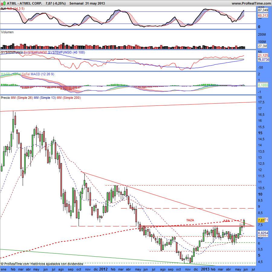The height and width of the screenshot is (272, 272).
Task: Click the candlestick chart icon beside ATML title
Action: (3, 3)
